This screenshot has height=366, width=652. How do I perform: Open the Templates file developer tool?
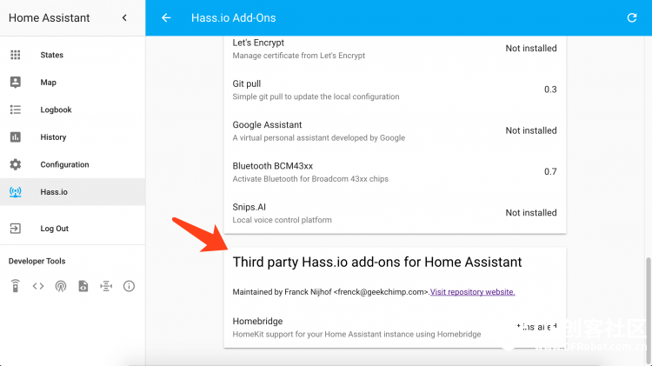click(x=83, y=286)
